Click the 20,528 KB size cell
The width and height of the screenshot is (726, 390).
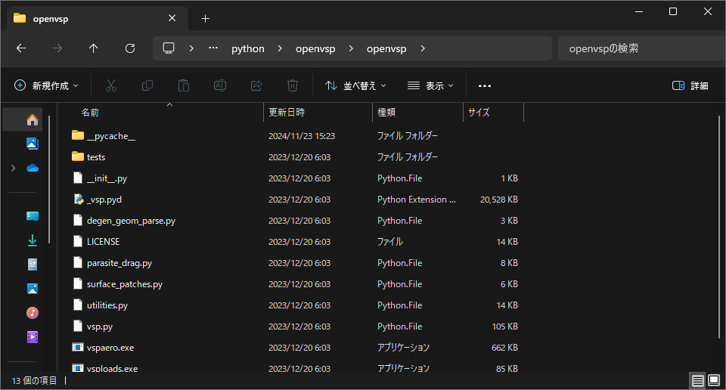pos(499,200)
